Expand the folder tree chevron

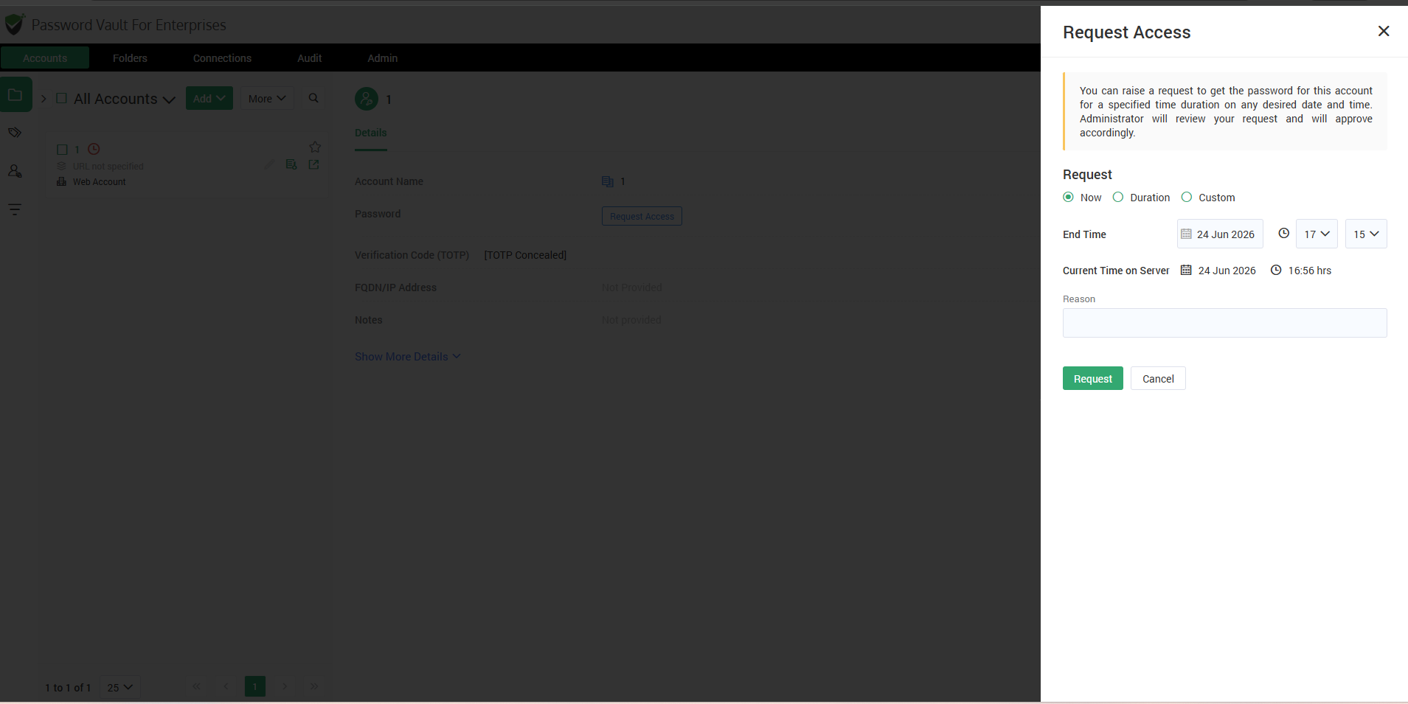click(x=44, y=99)
